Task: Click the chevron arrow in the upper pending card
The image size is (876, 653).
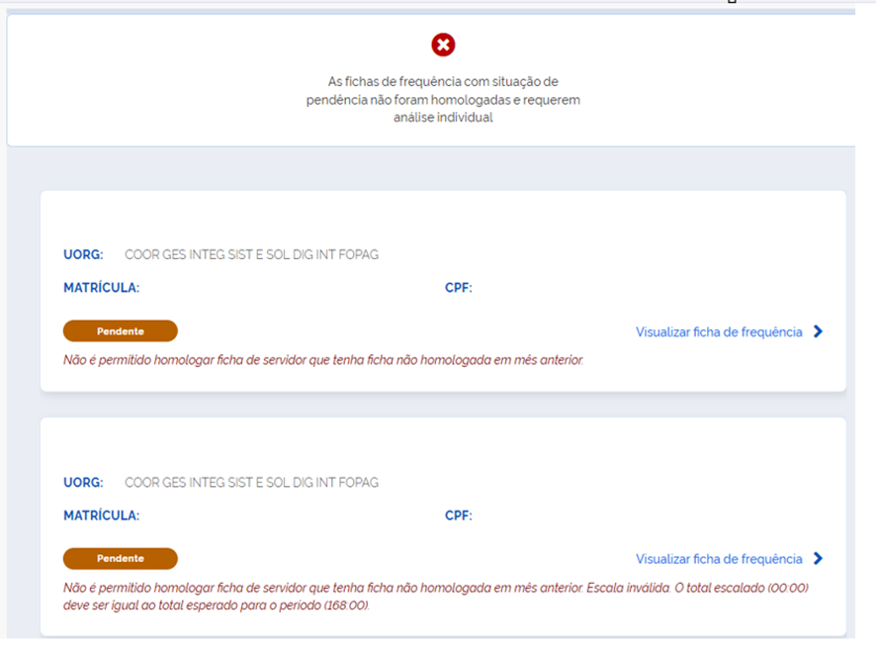Action: (818, 331)
